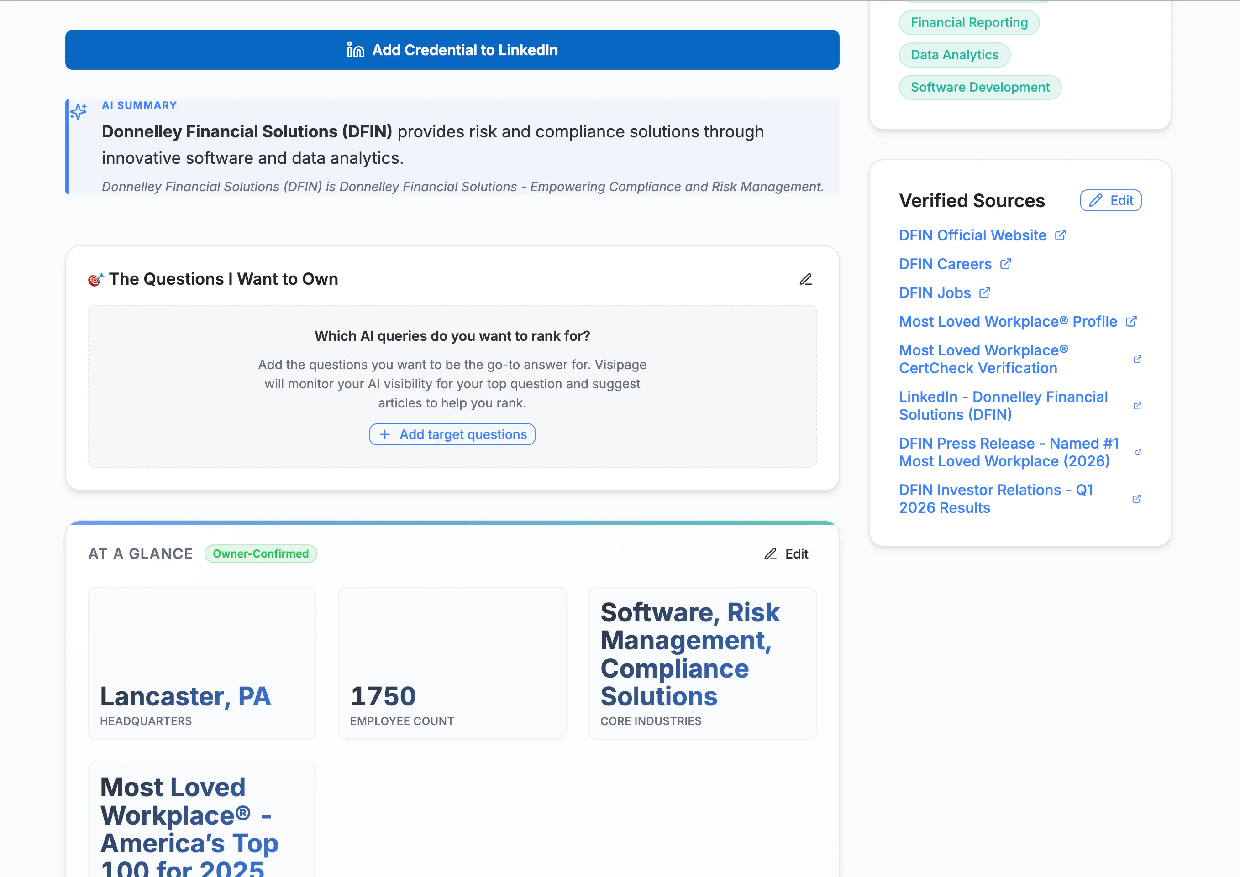This screenshot has width=1240, height=877.
Task: Click the Visipage monitoring description text
Action: [452, 384]
